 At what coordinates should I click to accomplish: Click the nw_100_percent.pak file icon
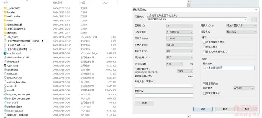point(5,94)
